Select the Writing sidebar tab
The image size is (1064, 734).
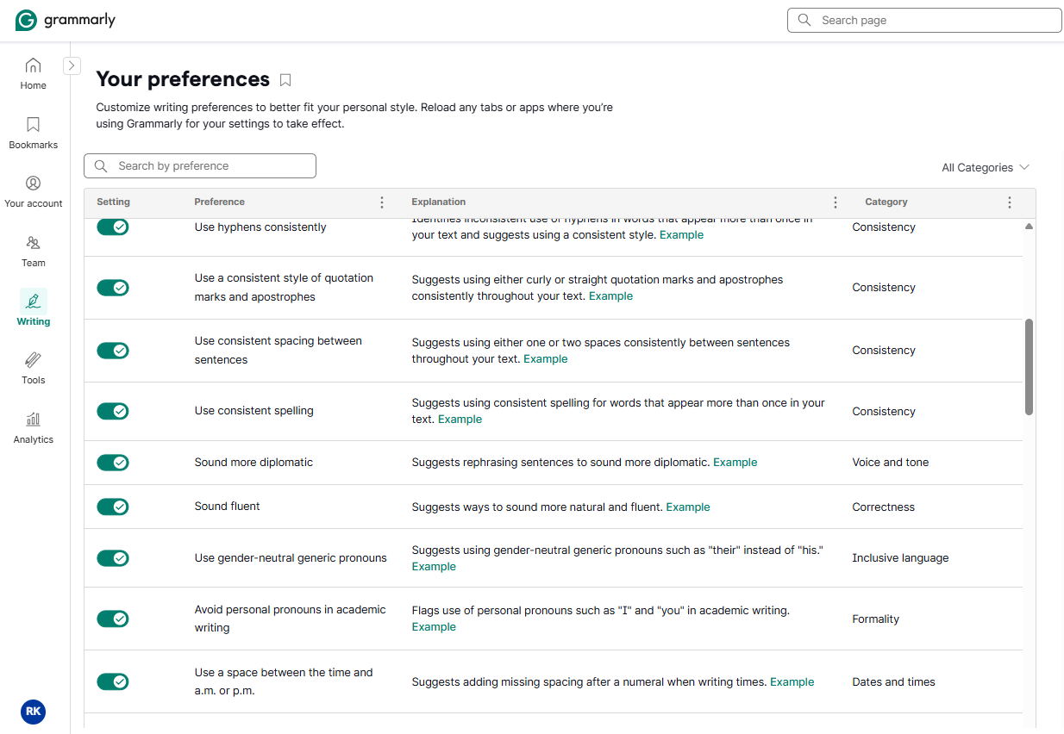click(33, 308)
